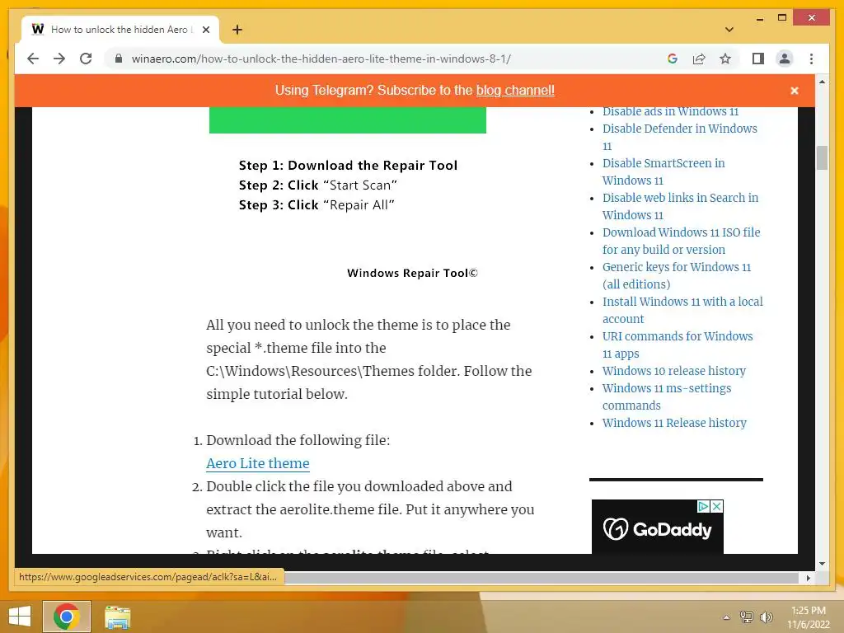Screen dimensions: 844x633
Task: Open File Explorer from the taskbar
Action: coord(117,617)
